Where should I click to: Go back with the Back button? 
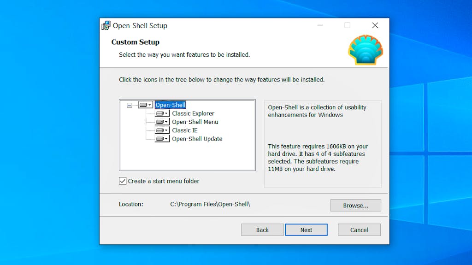262,230
